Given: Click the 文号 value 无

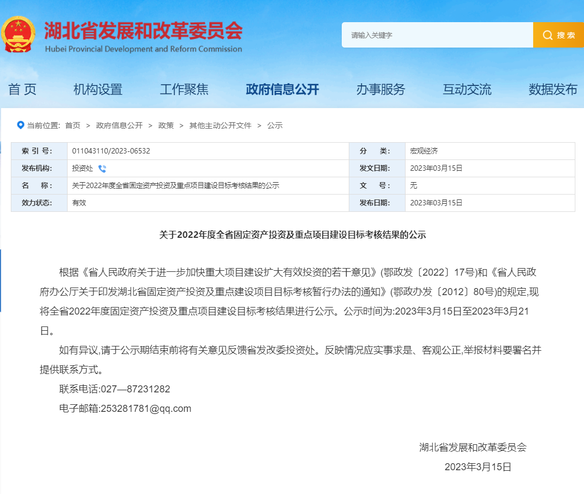Looking at the screenshot, I should pos(414,185).
